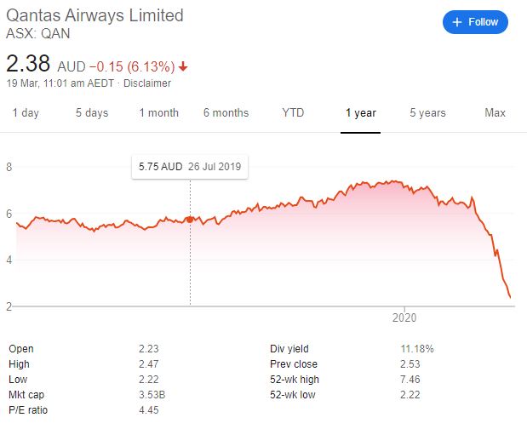This screenshot has width=527, height=429.
Task: Click the Div yield value 11.18%
Action: tap(417, 349)
